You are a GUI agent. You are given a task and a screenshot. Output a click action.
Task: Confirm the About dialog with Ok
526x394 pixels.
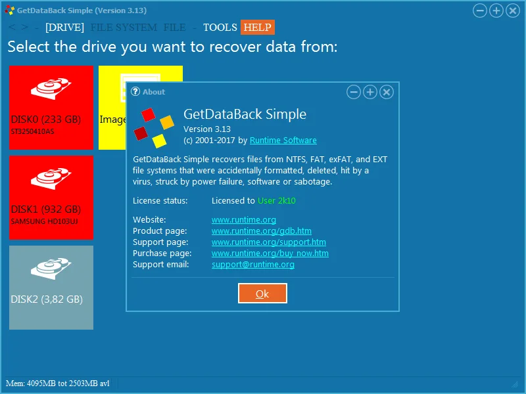coord(262,293)
